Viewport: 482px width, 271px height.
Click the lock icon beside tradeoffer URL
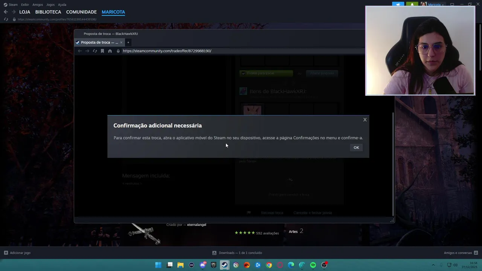[x=118, y=51]
